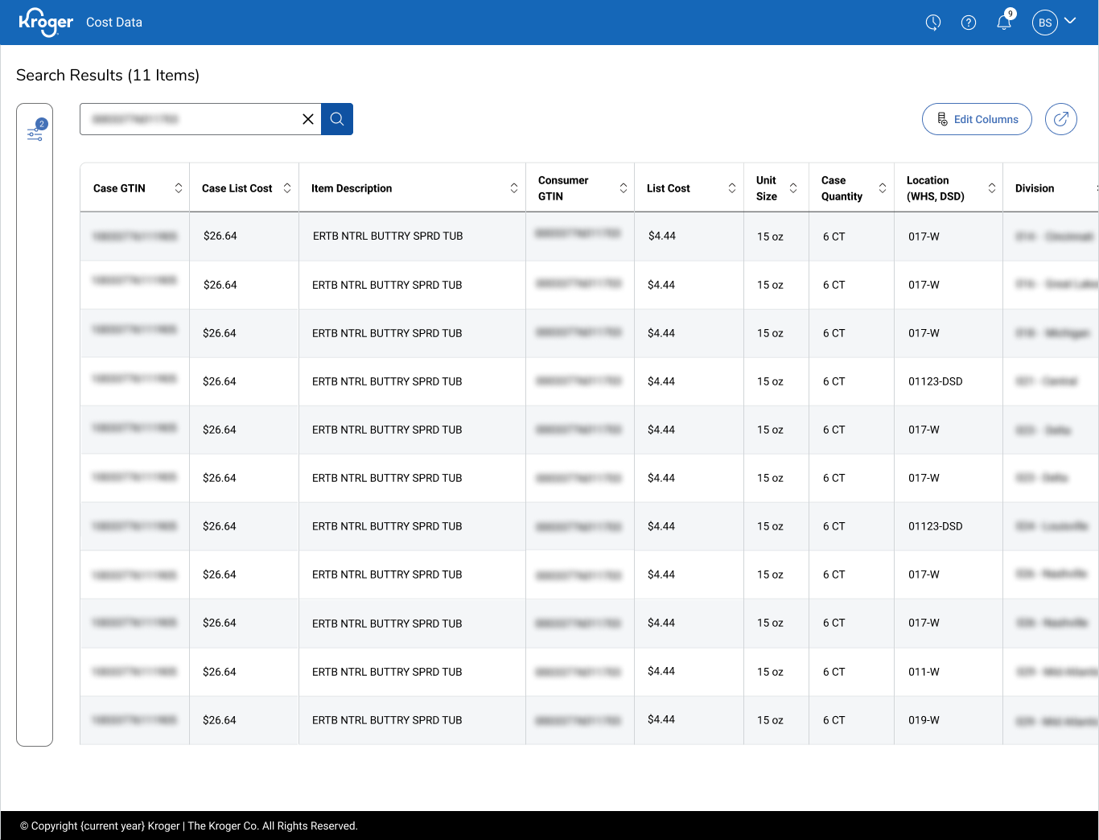
Task: Open Edit Columns
Action: coord(977,119)
